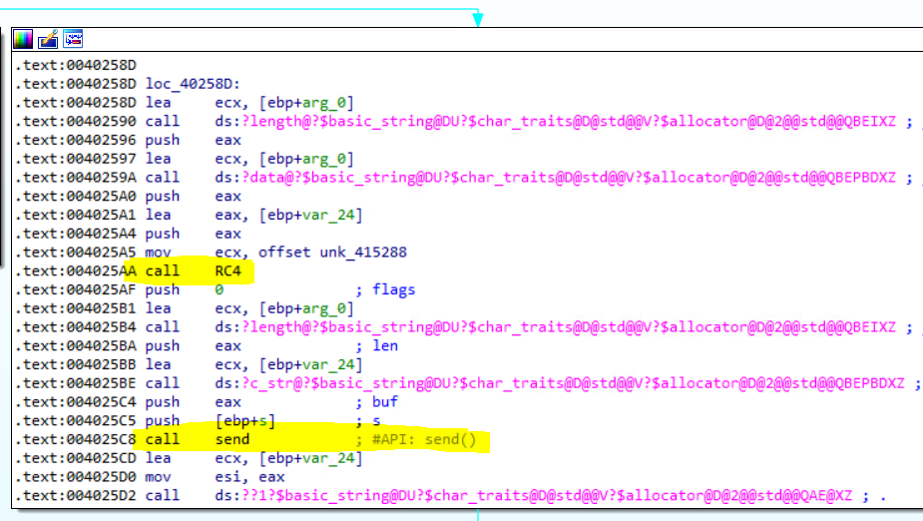Click the group nodes icon
The image size is (923, 521).
[x=73, y=40]
